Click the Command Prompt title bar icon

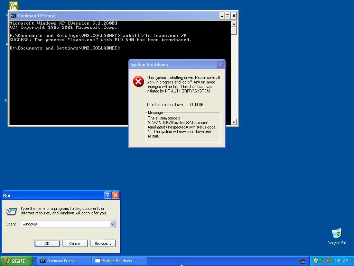pos(13,16)
